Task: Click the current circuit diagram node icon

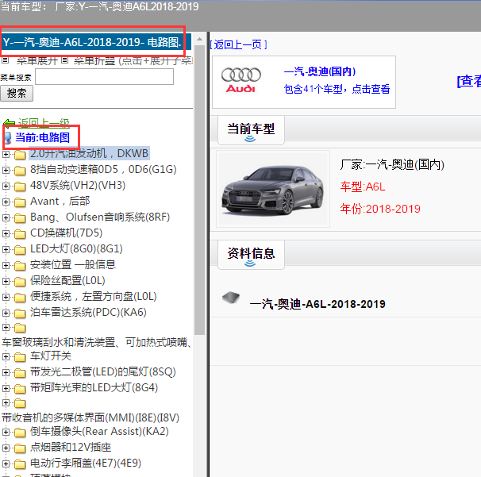Action: (8, 138)
